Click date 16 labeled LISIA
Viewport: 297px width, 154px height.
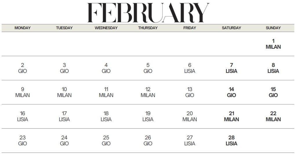click(x=23, y=116)
